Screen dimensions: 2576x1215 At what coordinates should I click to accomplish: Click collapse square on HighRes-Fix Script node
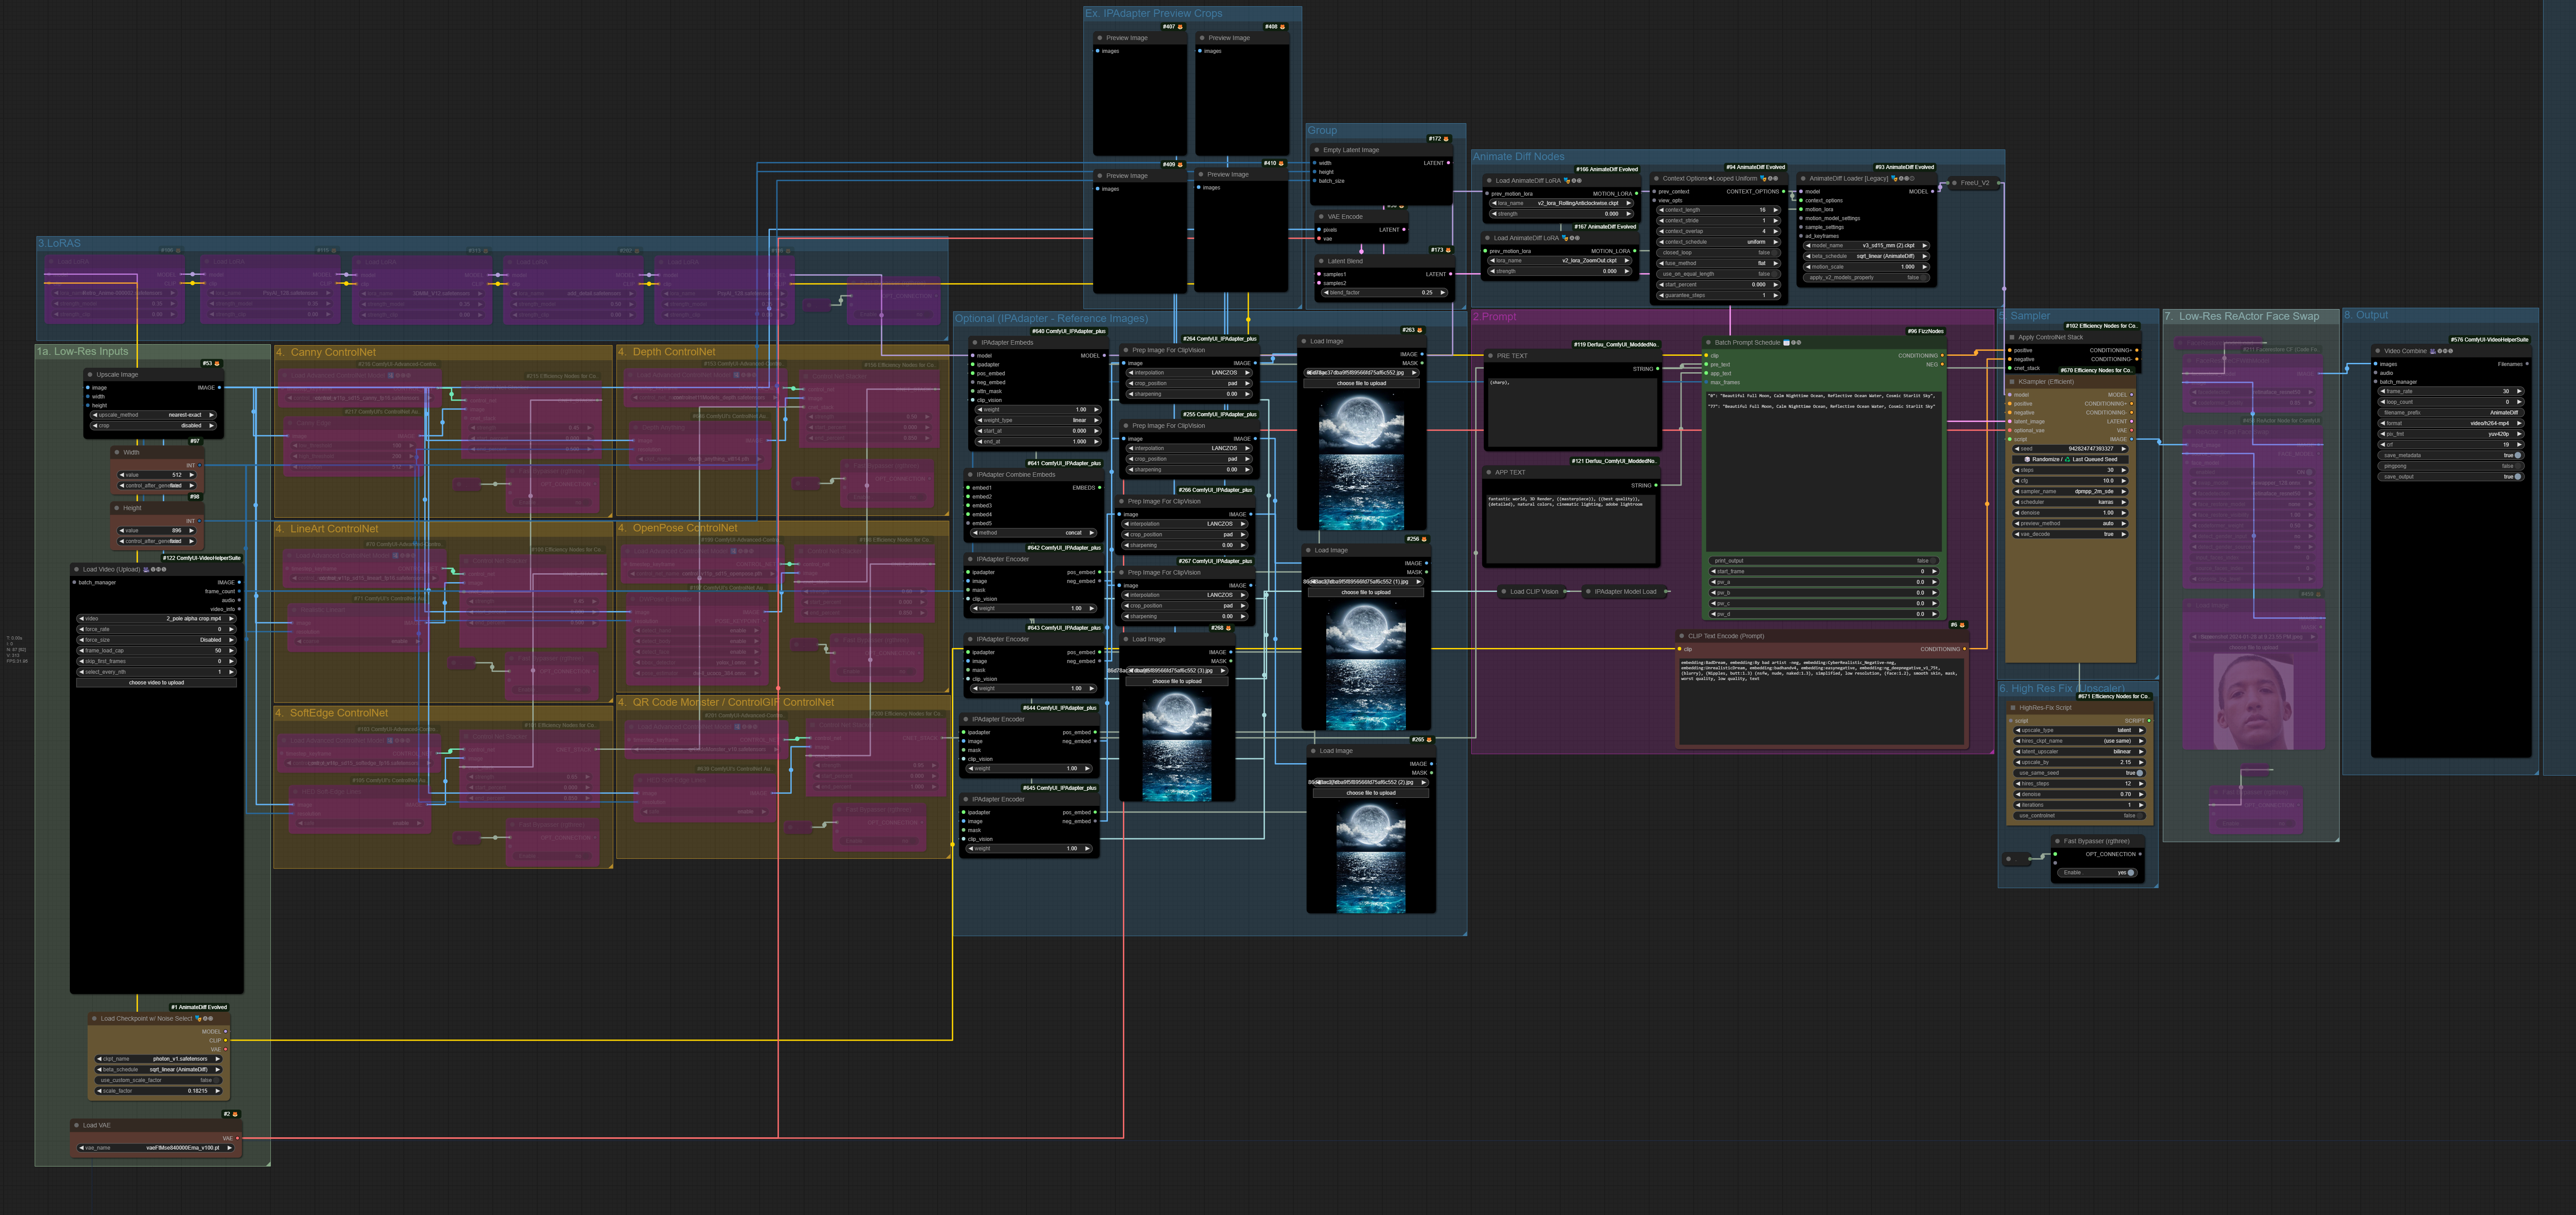[x=2012, y=708]
